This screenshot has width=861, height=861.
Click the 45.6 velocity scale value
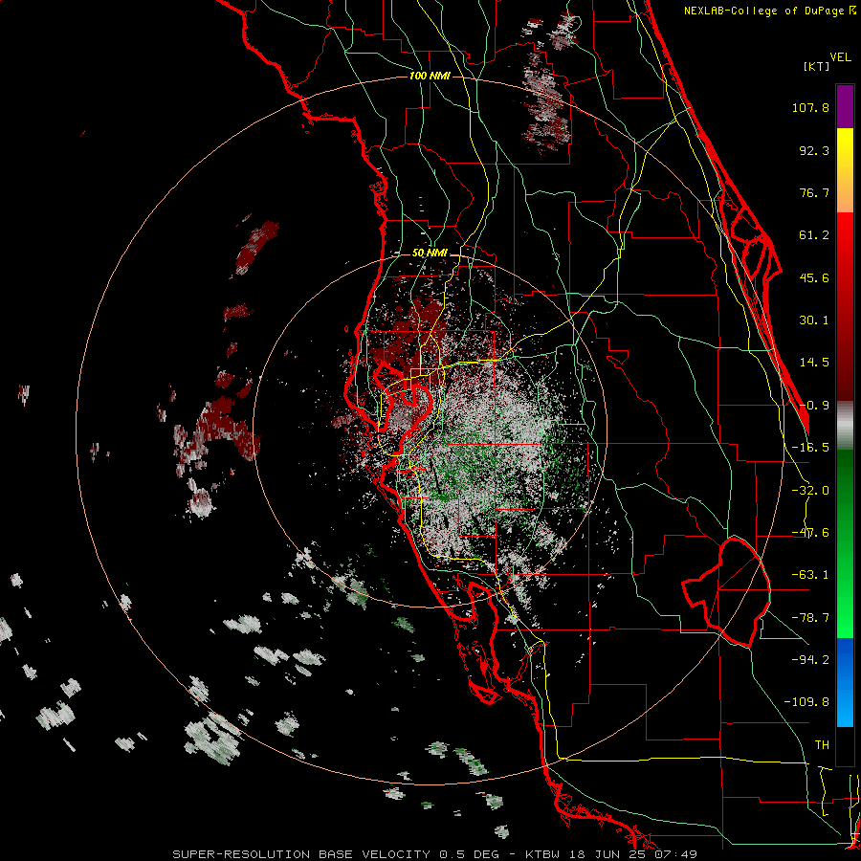(x=814, y=277)
